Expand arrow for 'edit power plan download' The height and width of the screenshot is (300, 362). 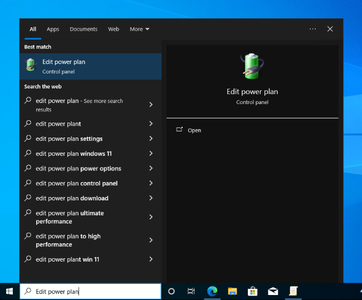coord(151,198)
